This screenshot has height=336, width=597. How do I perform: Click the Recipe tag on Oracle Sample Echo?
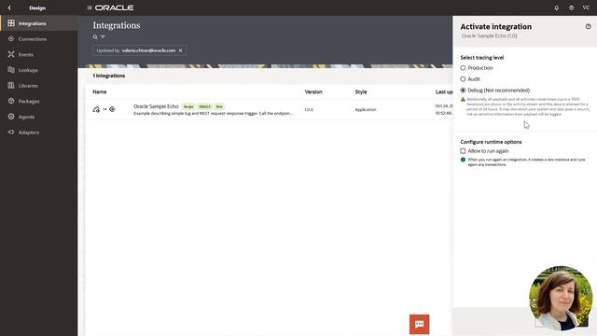click(188, 106)
